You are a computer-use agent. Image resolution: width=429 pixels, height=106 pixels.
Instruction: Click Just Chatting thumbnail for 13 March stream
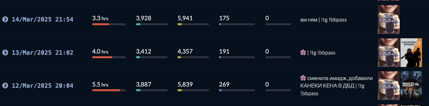point(389,52)
